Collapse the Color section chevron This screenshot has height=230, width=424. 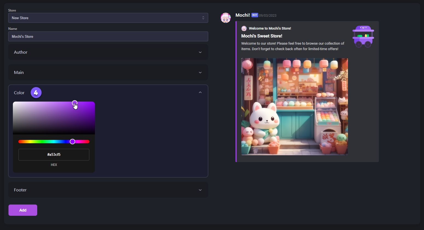point(200,93)
